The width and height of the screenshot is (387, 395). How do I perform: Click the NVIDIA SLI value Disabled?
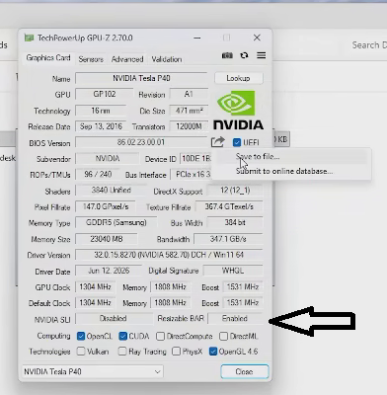[114, 318]
